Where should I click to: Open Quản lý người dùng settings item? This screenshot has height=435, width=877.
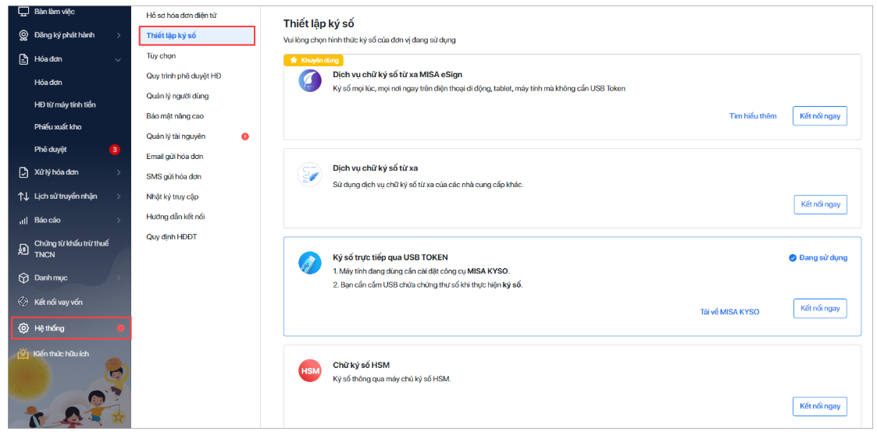coord(177,96)
